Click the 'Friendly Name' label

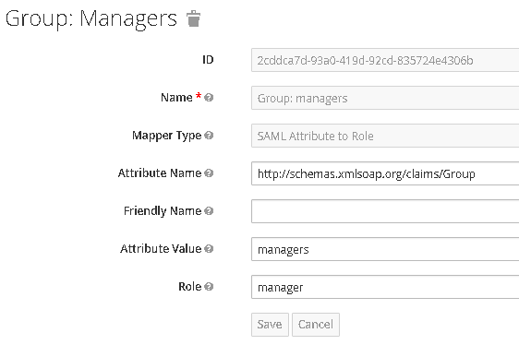[163, 211]
